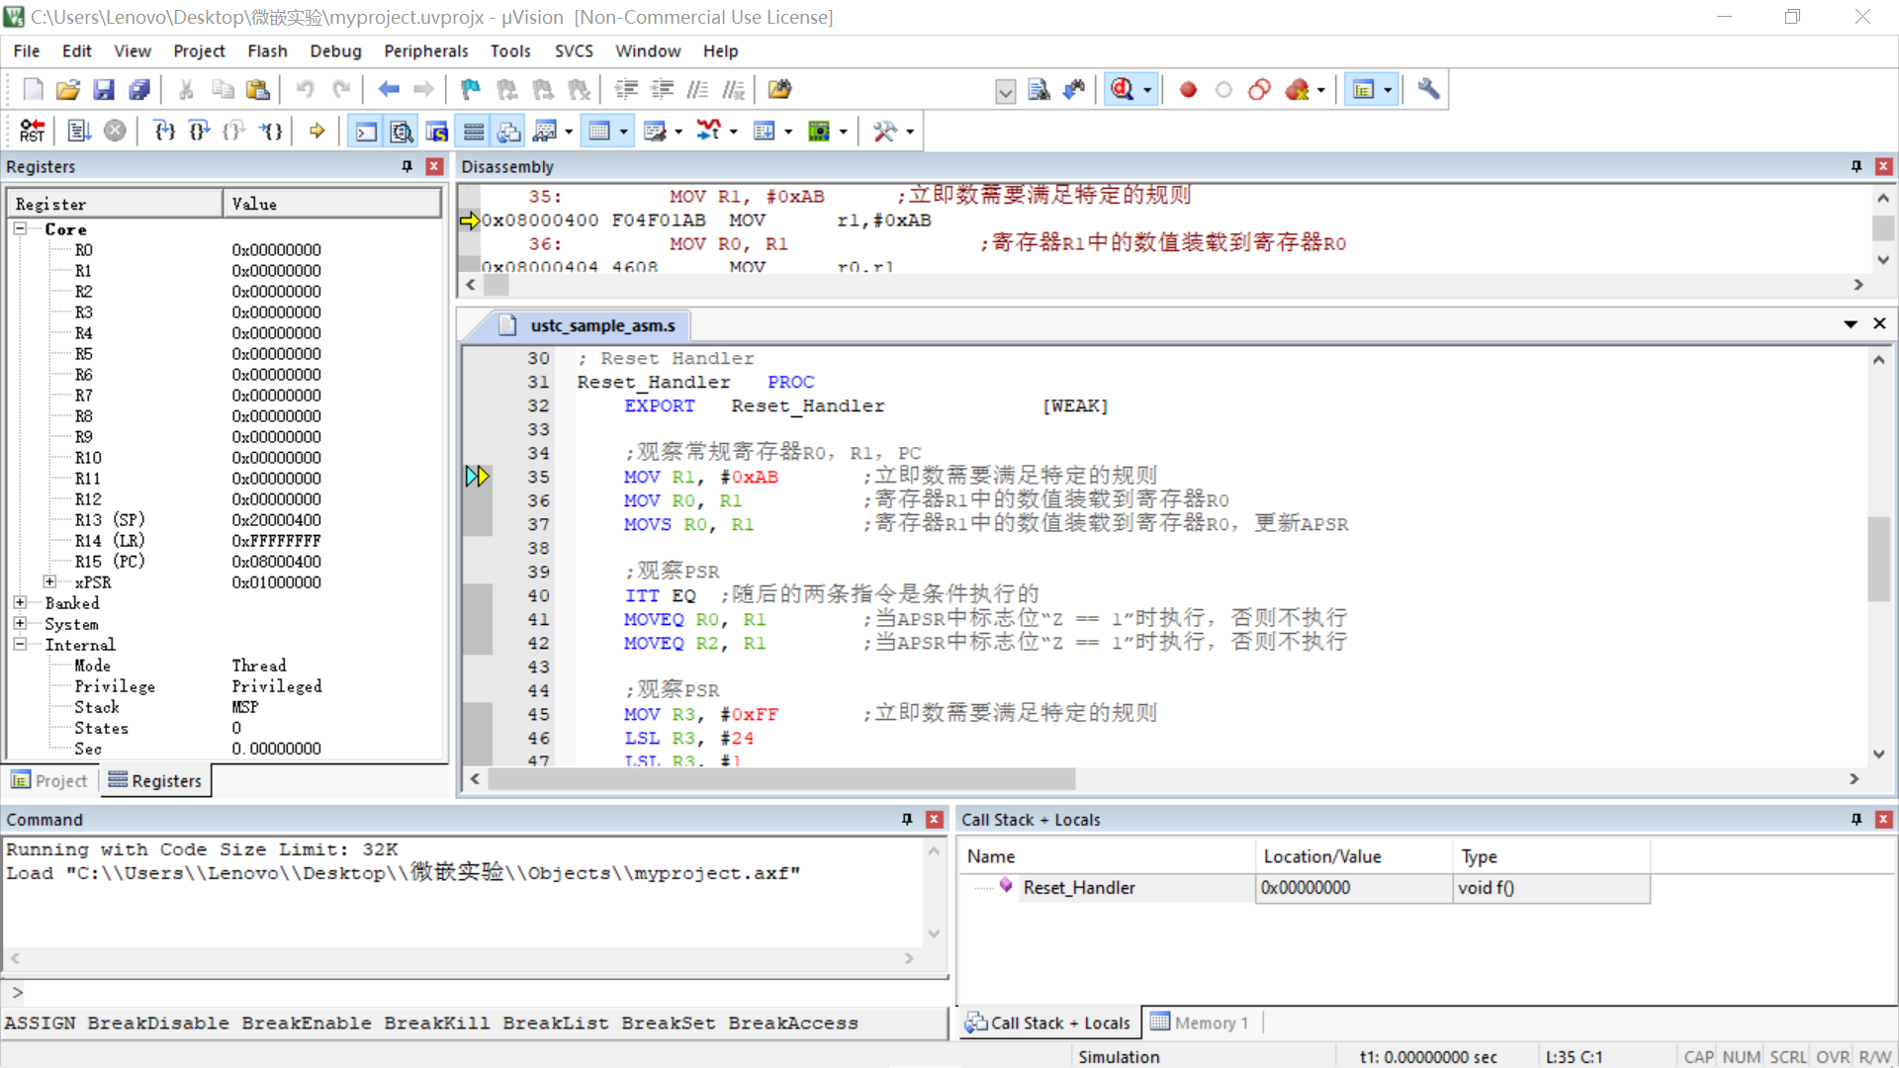The image size is (1899, 1068).
Task: Toggle the Registers Window button
Action: (x=474, y=131)
